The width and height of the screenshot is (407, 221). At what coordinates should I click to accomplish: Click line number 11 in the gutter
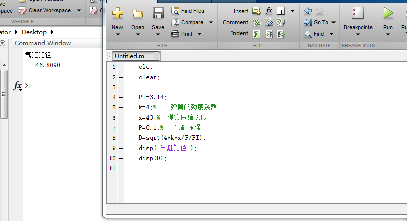(x=112, y=168)
